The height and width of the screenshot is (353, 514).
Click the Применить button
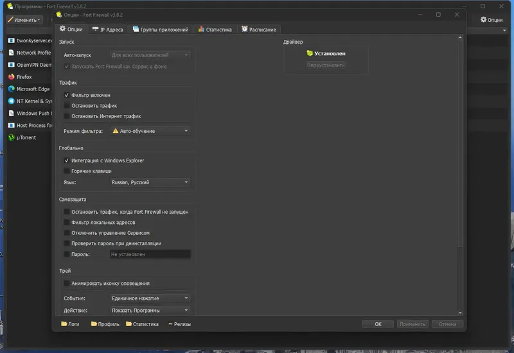coord(412,324)
